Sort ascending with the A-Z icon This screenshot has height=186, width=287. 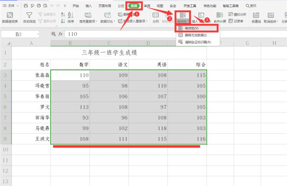(x=63, y=14)
